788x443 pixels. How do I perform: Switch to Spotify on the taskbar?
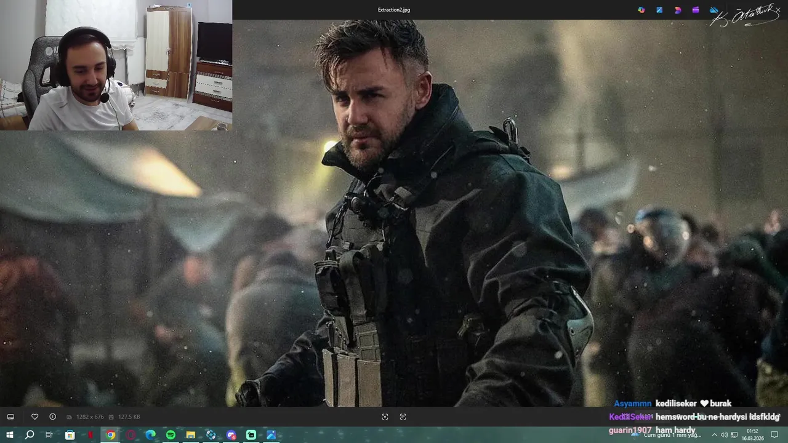[x=171, y=435]
